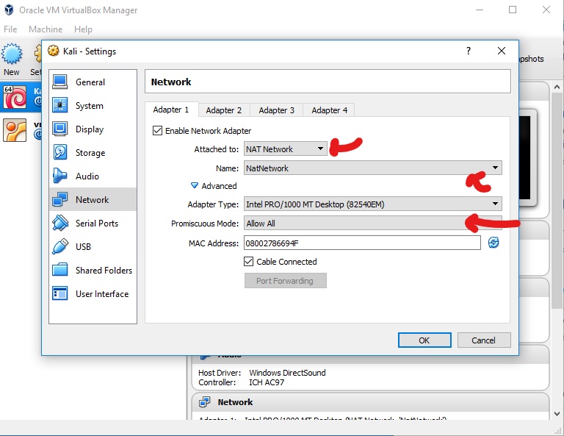Select the Kali VM debian swirl icon
This screenshot has width=564, height=436.
[15, 97]
